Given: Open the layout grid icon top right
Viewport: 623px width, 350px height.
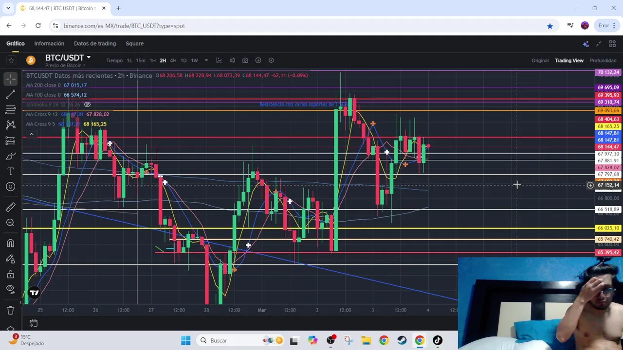Looking at the screenshot, I should (612, 44).
